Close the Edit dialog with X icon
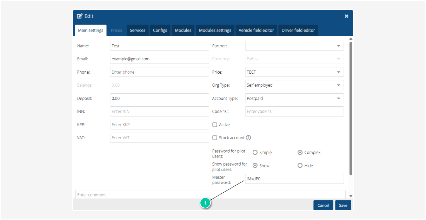Screen dimensions: 426x220 point(346,16)
